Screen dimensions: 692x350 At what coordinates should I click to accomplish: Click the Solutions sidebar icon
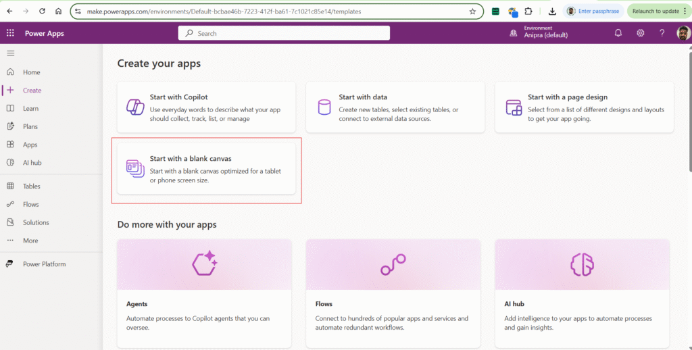pyautogui.click(x=10, y=222)
